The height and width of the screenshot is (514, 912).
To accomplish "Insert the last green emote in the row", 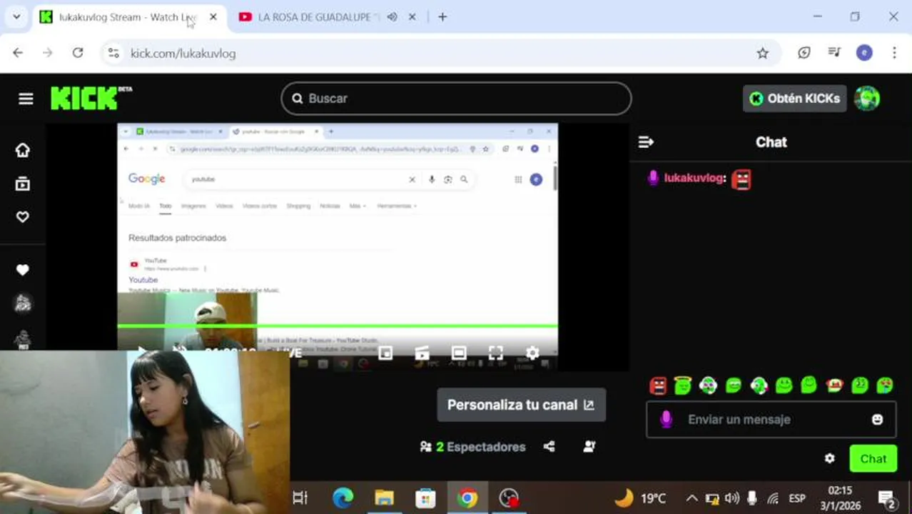I will pos(885,385).
